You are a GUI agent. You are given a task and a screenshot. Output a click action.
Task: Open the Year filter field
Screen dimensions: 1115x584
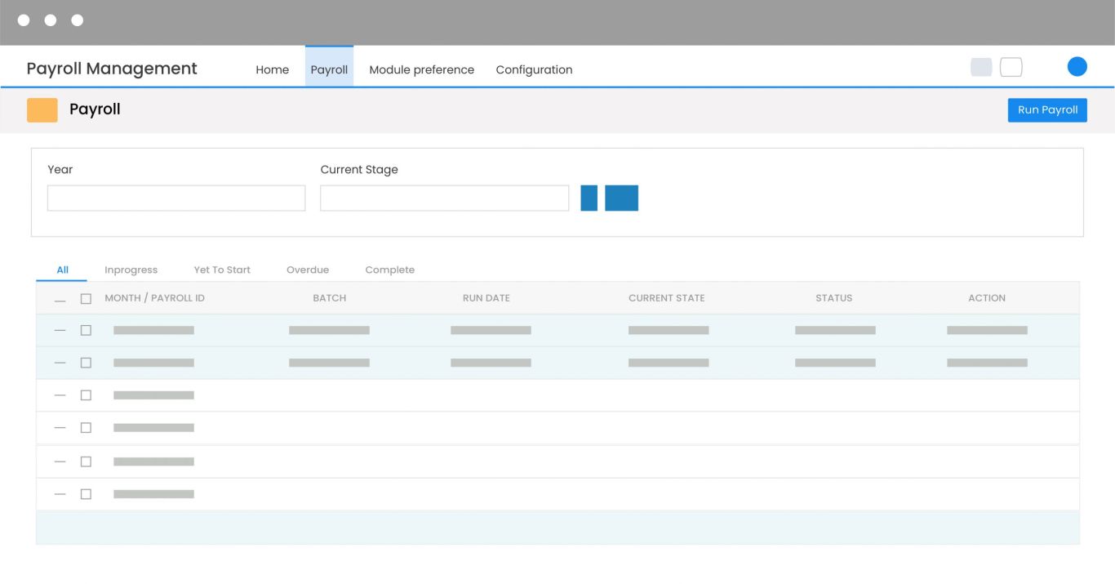pyautogui.click(x=176, y=198)
